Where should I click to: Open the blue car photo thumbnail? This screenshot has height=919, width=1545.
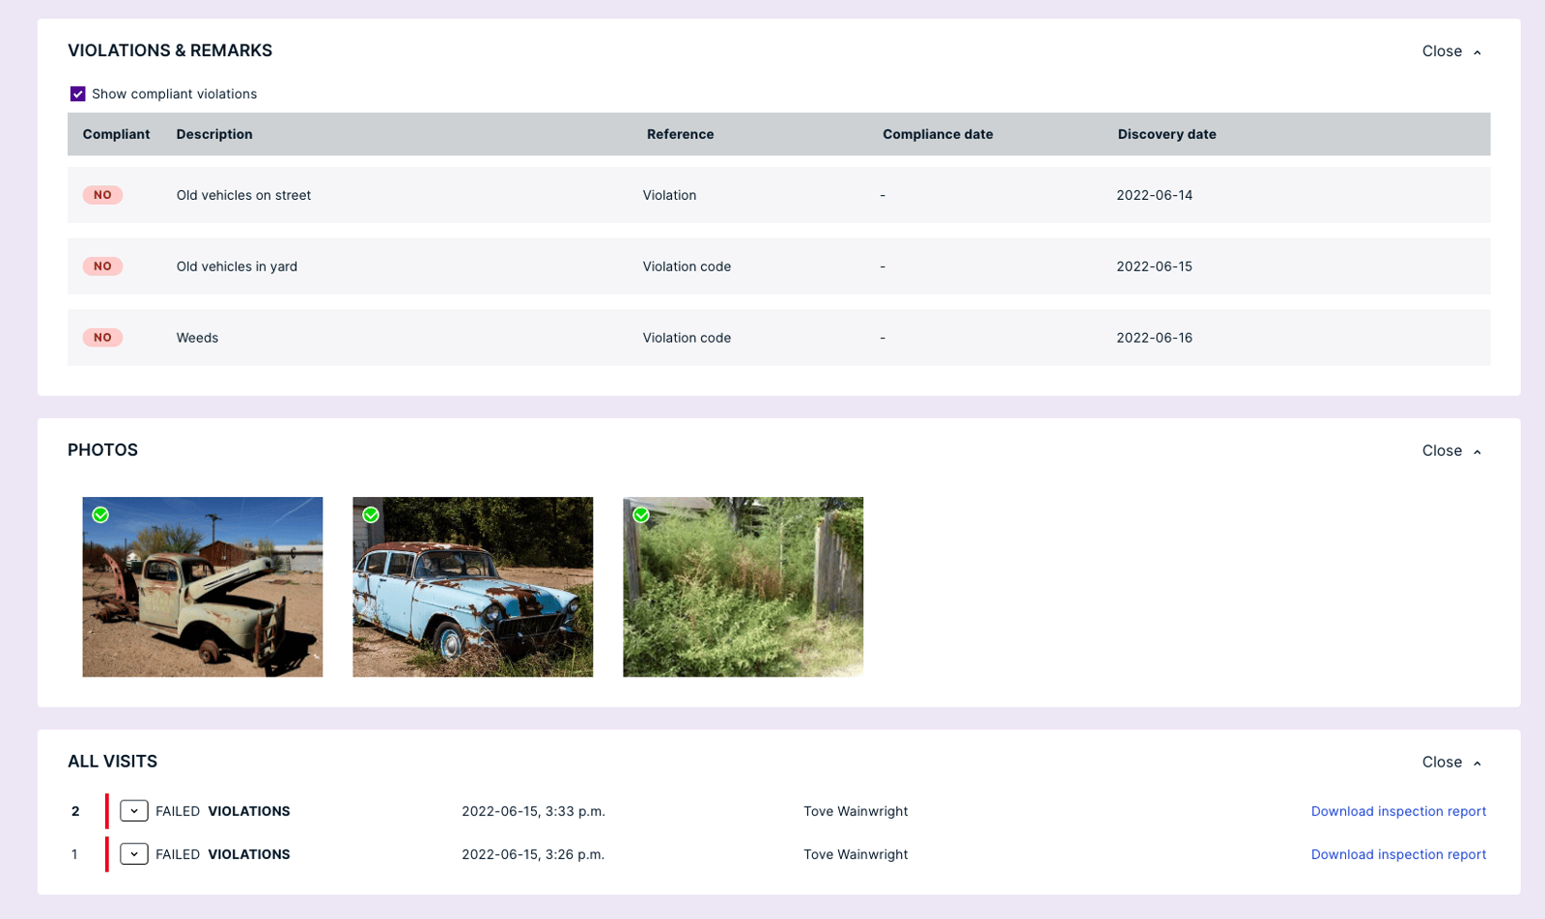(472, 587)
